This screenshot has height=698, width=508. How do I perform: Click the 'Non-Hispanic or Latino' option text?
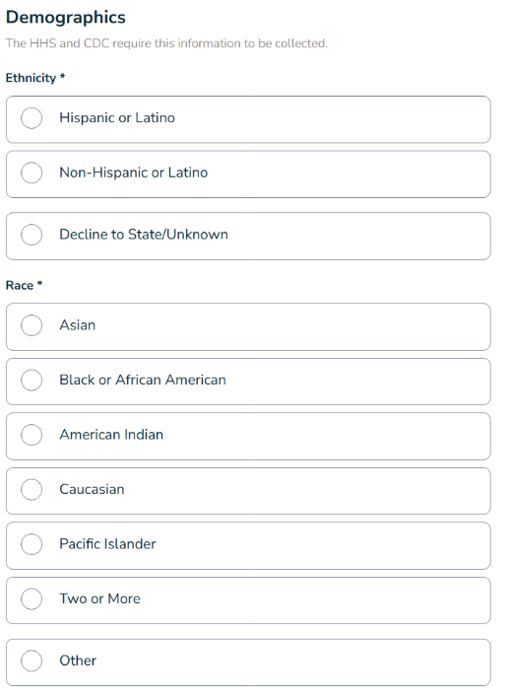pyautogui.click(x=134, y=173)
